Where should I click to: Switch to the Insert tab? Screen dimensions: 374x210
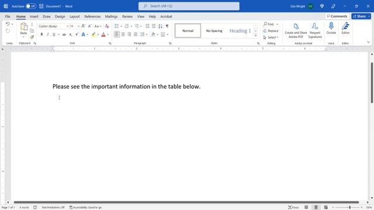click(x=34, y=16)
